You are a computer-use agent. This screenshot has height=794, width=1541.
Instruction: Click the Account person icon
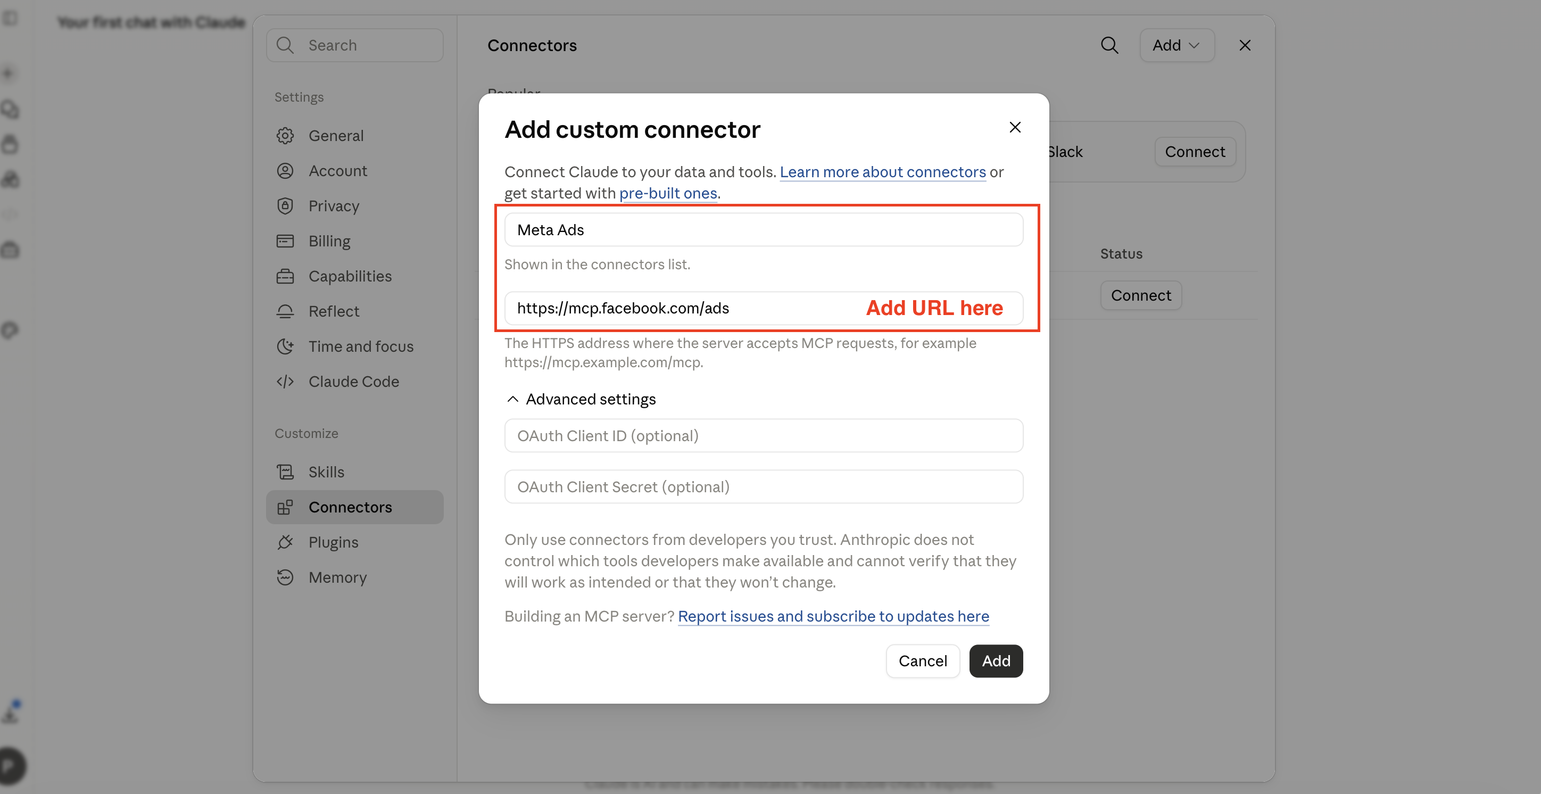click(x=285, y=171)
